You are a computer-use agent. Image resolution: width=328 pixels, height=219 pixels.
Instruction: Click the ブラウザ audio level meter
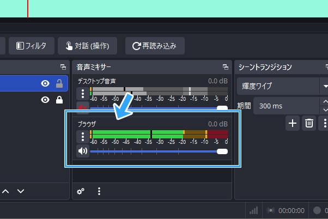(159, 134)
